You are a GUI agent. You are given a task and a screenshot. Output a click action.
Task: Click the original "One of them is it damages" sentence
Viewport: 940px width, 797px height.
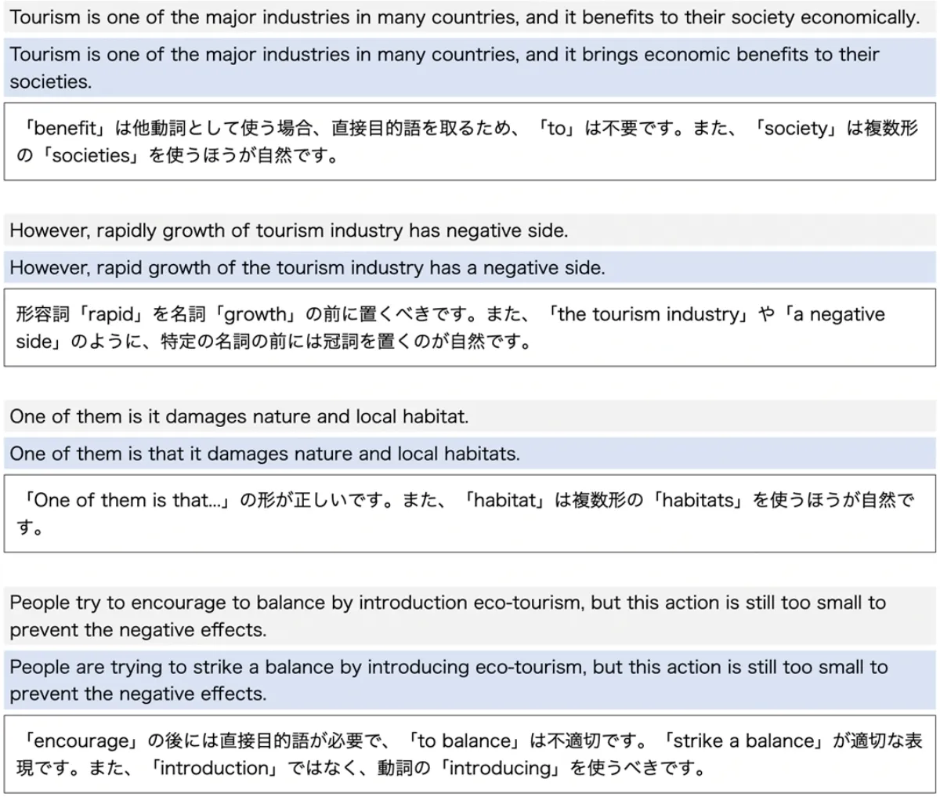[x=239, y=416]
